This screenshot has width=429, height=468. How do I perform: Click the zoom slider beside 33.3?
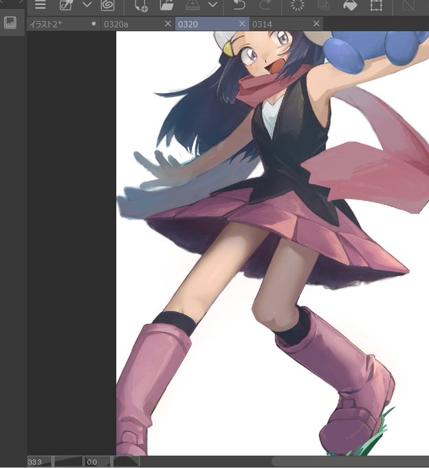(68, 462)
